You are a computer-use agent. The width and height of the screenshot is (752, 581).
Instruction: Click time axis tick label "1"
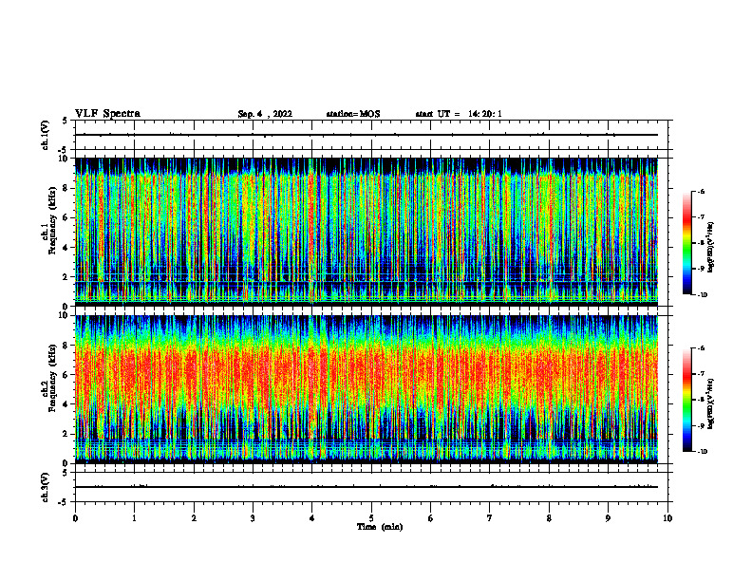pos(134,518)
